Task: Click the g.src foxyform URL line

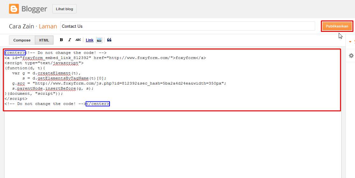Action: [119, 83]
